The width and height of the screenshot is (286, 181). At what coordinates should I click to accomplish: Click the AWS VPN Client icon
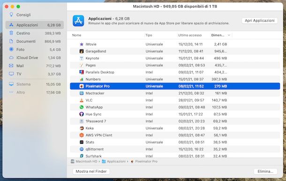tap(82, 135)
